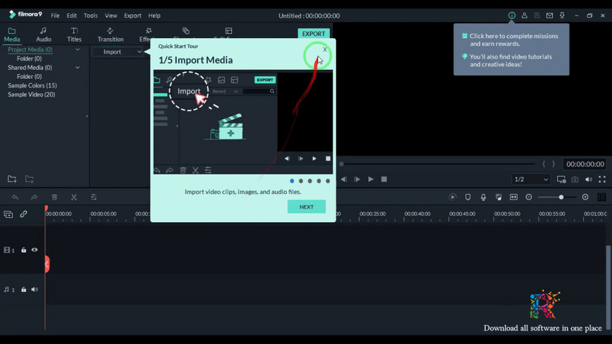Click the user account icon
Screen dimensions: 612x344
[524, 16]
